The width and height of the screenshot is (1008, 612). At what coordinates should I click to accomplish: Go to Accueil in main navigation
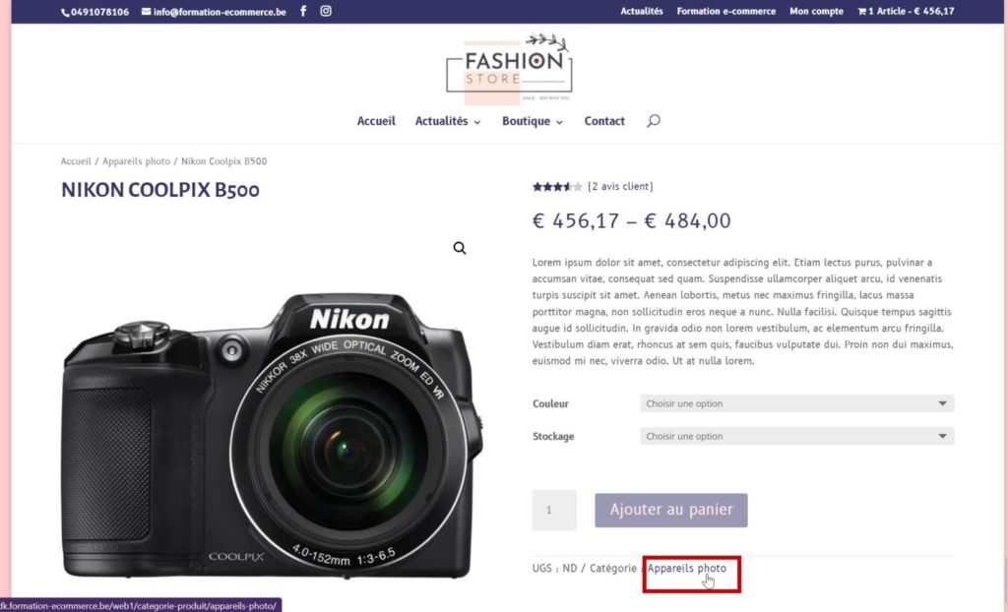tap(376, 121)
